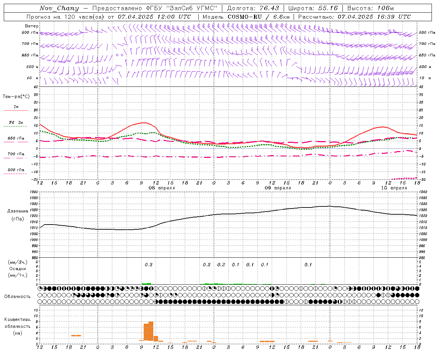This screenshot has height=350, width=437.
Task: Click the (мм/3ч.) precipitation unit label
Action: tap(18, 262)
